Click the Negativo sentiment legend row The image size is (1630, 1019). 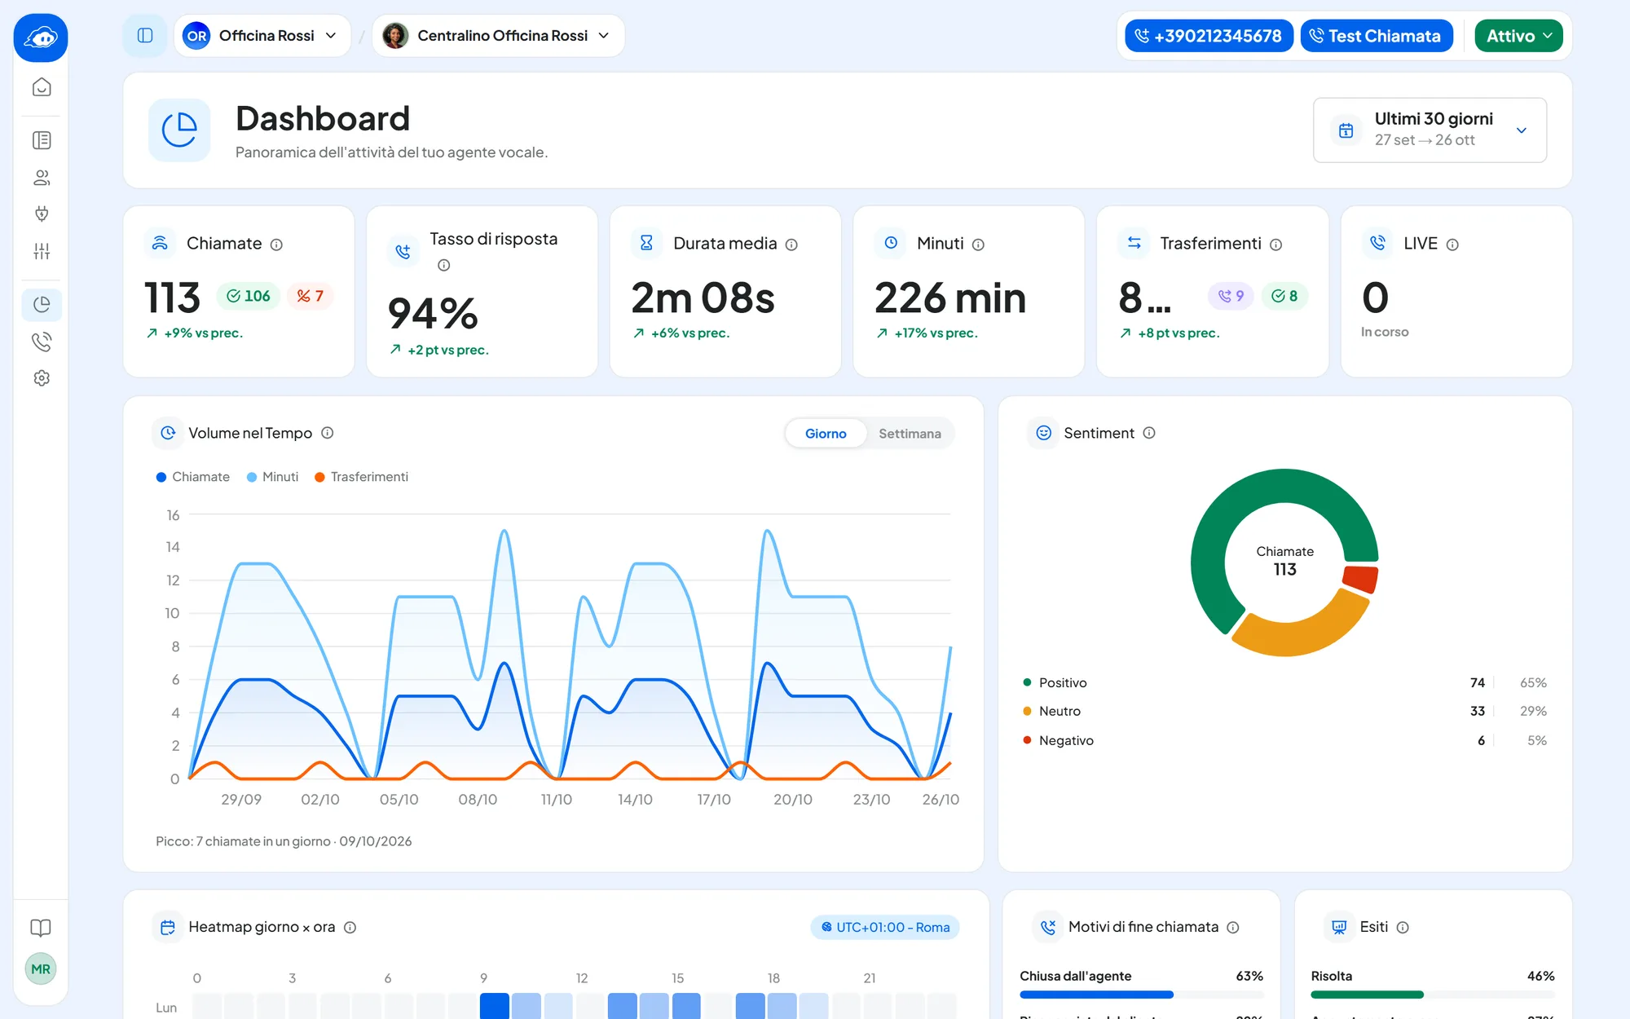1284,741
